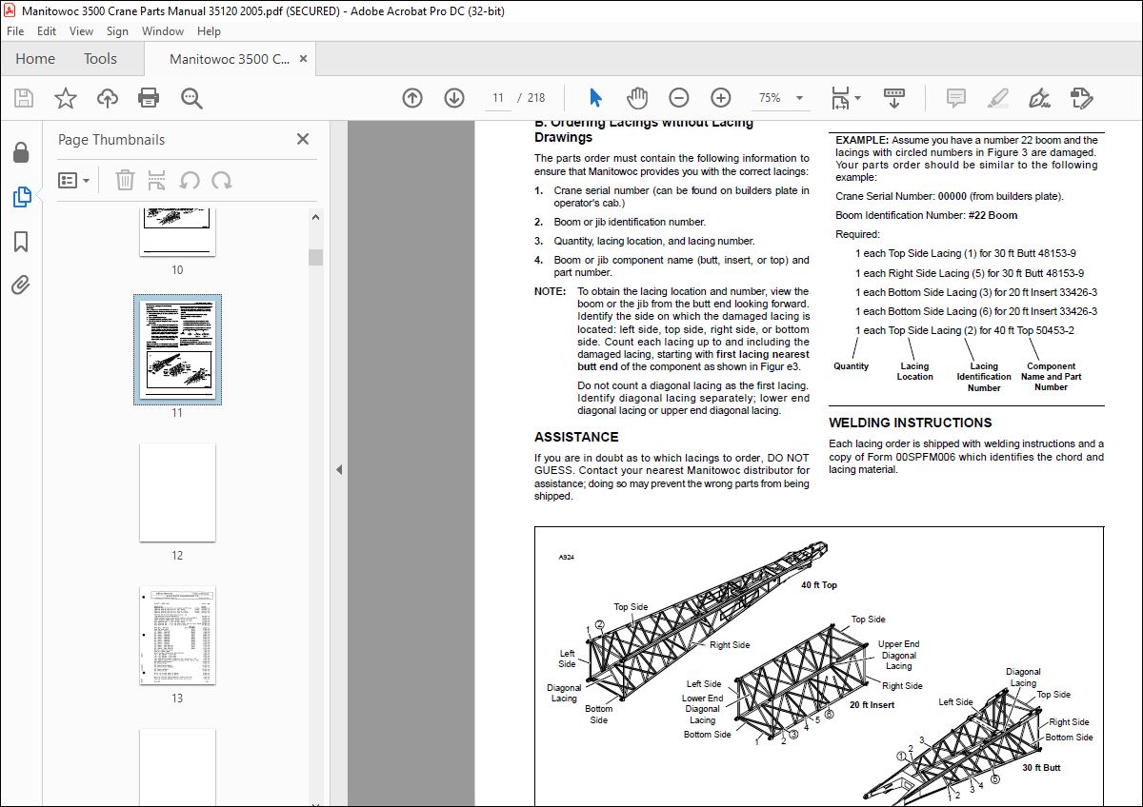1143x807 pixels.
Task: Open the Help menu
Action: click(209, 30)
